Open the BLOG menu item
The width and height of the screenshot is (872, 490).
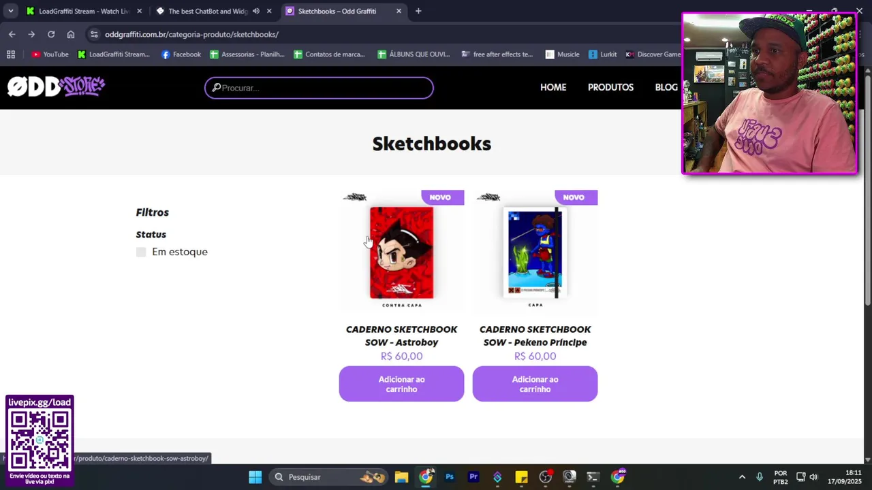666,87
